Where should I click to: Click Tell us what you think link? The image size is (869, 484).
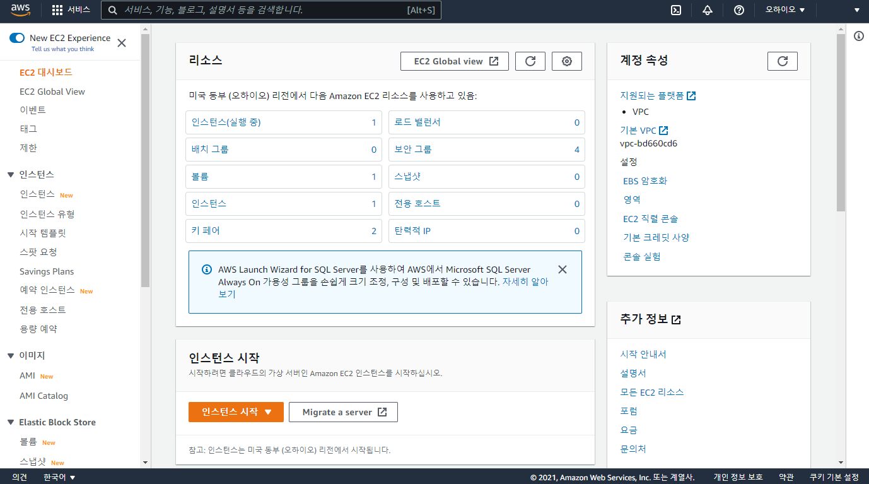63,49
